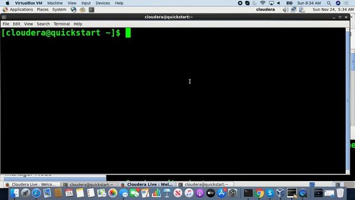Open macOS Terminal from the Dock
Screen dimensions: 355x200
(x=248, y=193)
